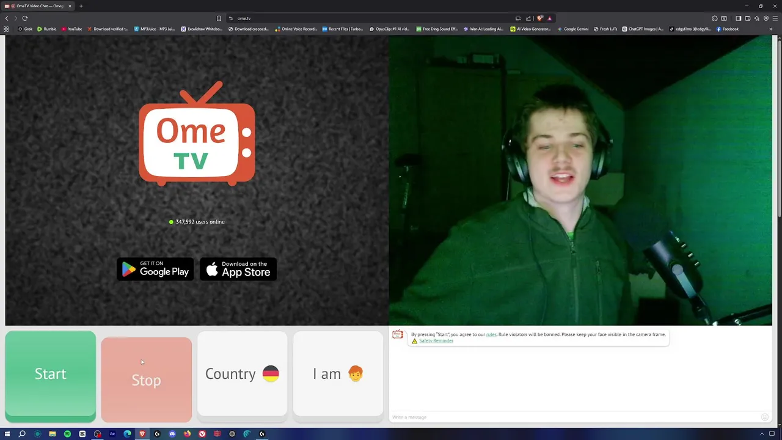Image resolution: width=782 pixels, height=440 pixels.
Task: Open the Grok bookmark
Action: (25, 29)
